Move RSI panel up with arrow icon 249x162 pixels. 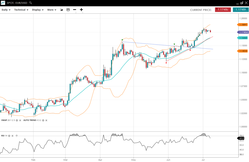[16, 136]
